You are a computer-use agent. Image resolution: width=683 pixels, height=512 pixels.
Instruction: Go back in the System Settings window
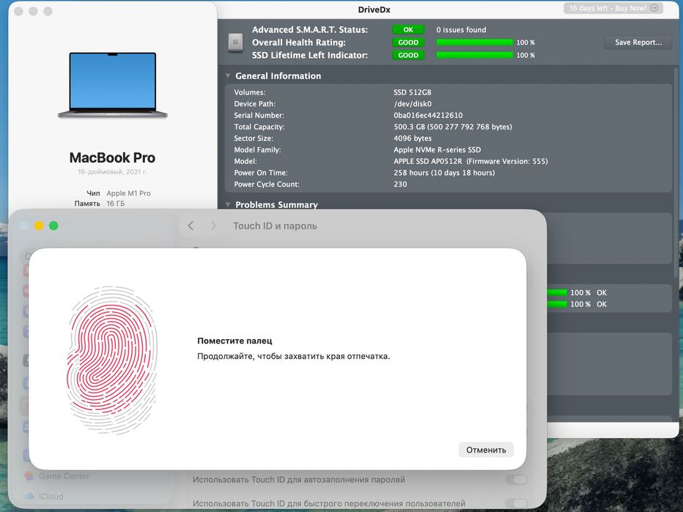click(x=191, y=226)
